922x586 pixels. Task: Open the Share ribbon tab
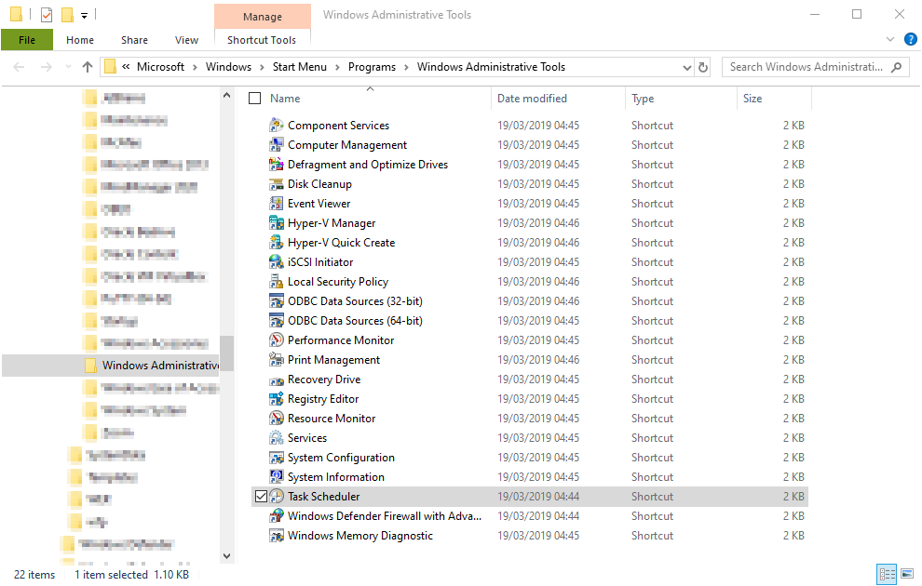click(x=135, y=40)
